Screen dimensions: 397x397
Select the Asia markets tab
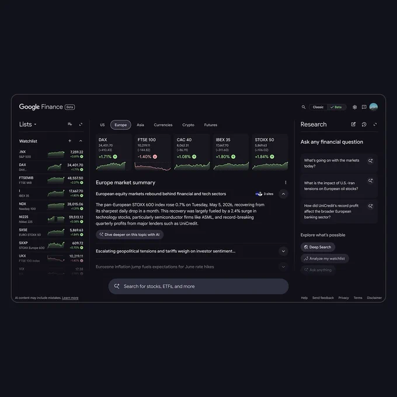(x=140, y=125)
